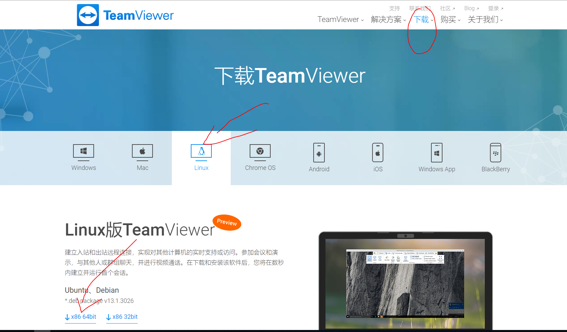Switch to the Mac tab label
Image resolution: width=567 pixels, height=332 pixels.
tap(142, 168)
